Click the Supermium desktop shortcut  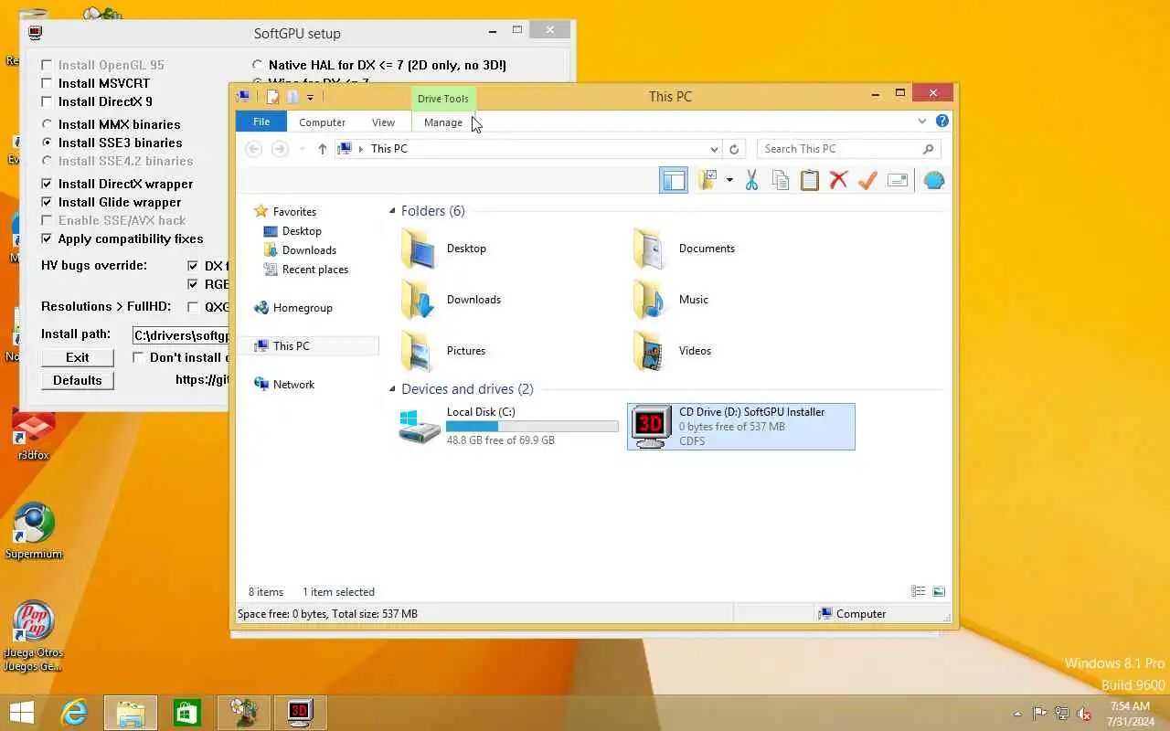[x=34, y=532]
